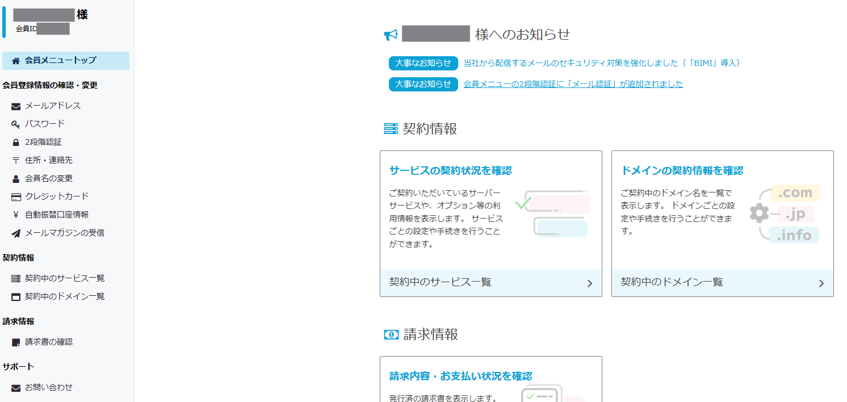The width and height of the screenshot is (847, 402).
Task: Open the 2段階認証 メール認証 announcement link
Action: tap(573, 84)
